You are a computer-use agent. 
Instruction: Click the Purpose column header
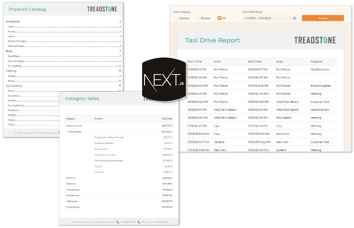316,62
